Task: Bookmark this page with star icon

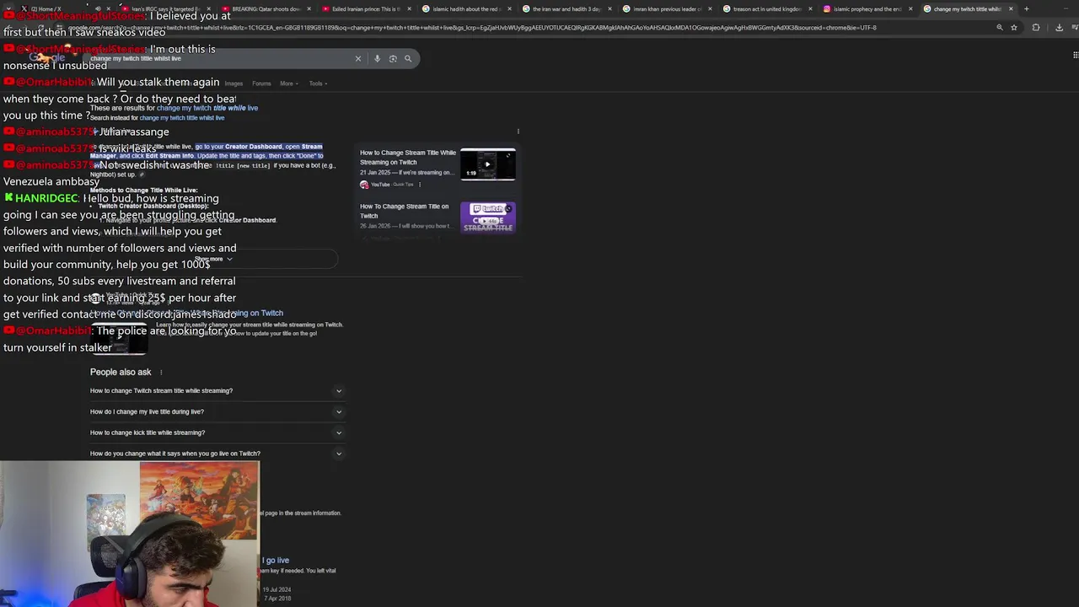Action: pyautogui.click(x=1014, y=27)
